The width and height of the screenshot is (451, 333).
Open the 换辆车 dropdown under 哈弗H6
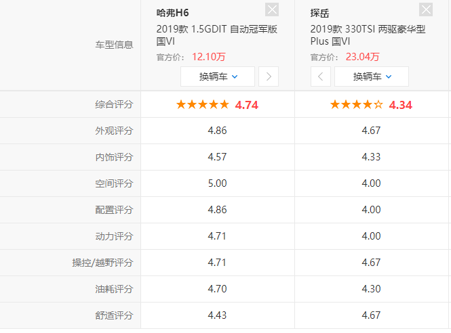[x=218, y=76]
